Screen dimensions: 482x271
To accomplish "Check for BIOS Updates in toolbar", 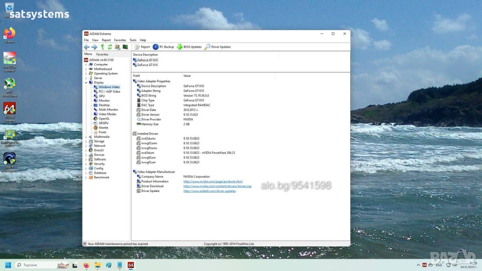I will tap(189, 47).
